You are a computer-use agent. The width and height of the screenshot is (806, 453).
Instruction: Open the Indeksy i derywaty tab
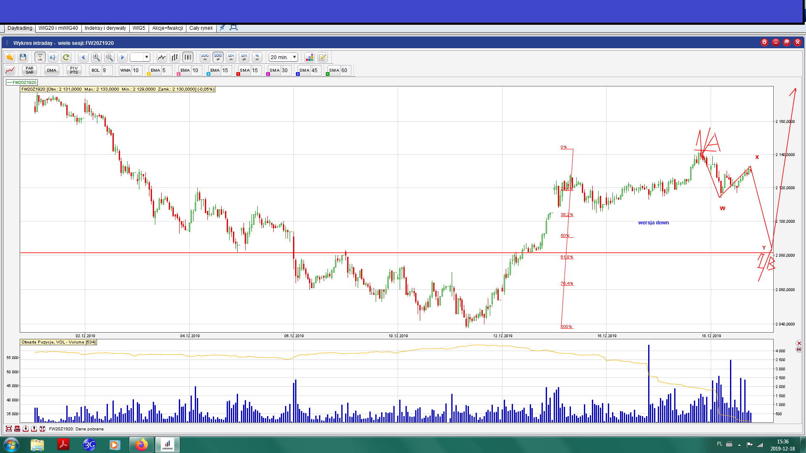[105, 28]
